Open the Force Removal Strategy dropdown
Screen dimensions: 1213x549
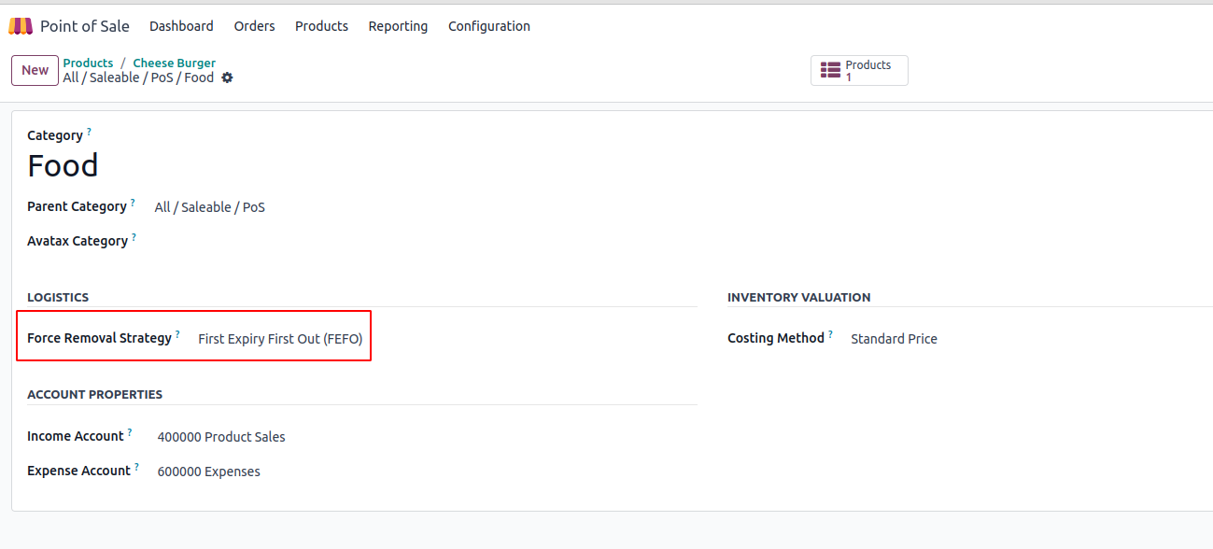point(280,339)
